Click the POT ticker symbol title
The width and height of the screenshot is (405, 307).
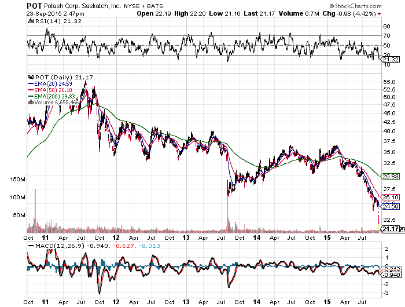pos(34,6)
